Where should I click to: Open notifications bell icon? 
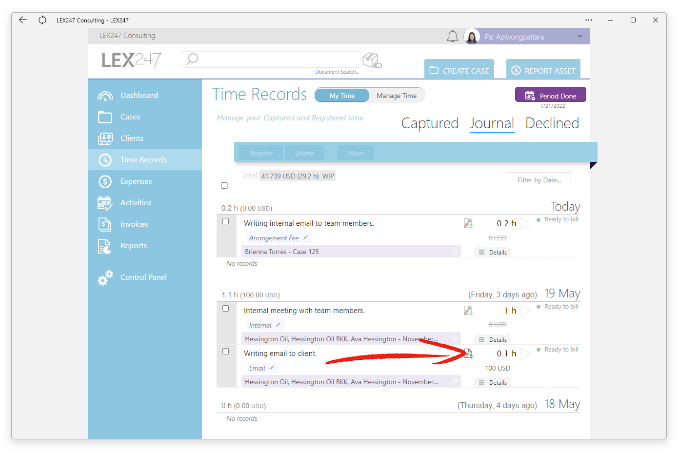tap(453, 37)
